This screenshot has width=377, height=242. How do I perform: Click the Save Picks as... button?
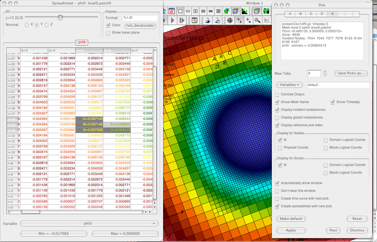point(351,73)
